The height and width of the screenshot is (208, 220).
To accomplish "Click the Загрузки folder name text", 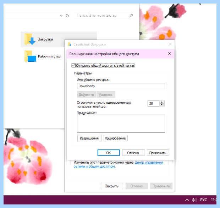I will tap(45, 39).
